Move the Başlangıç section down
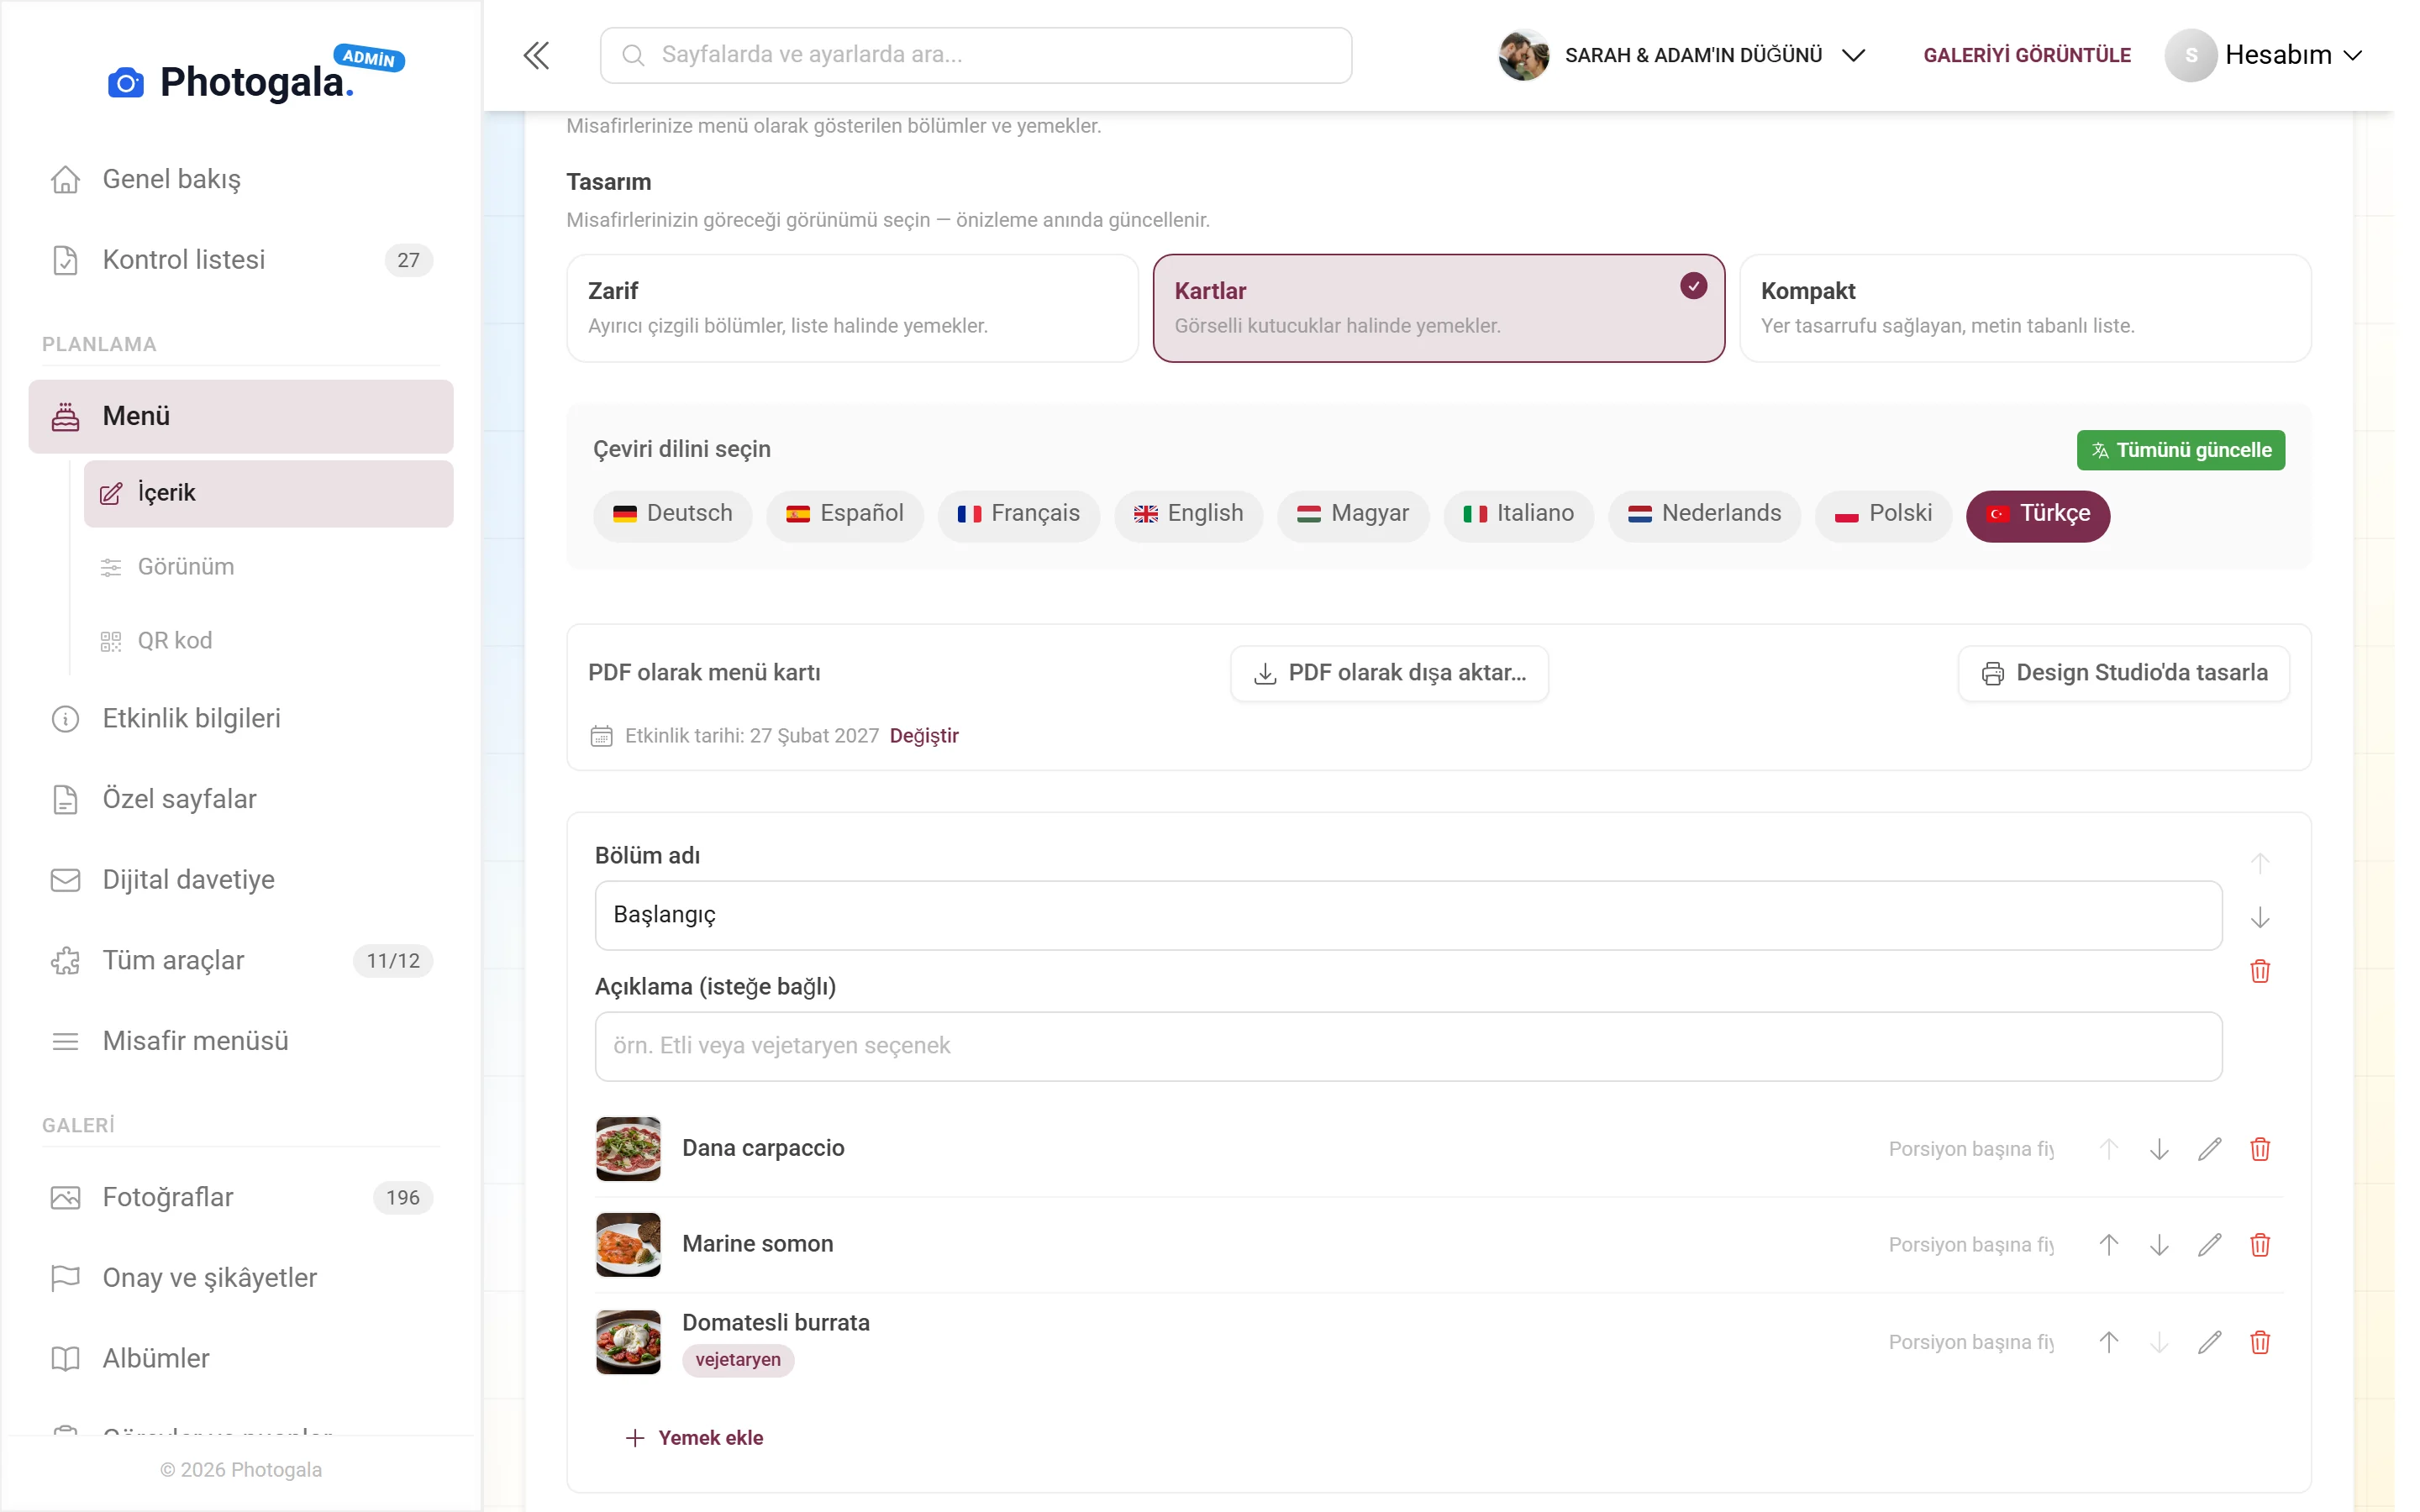Screen dimensions: 2420x1512 [2259, 917]
